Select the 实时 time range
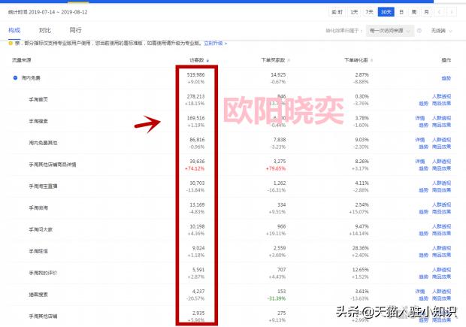Screen dimensions: 466x327 337,12
